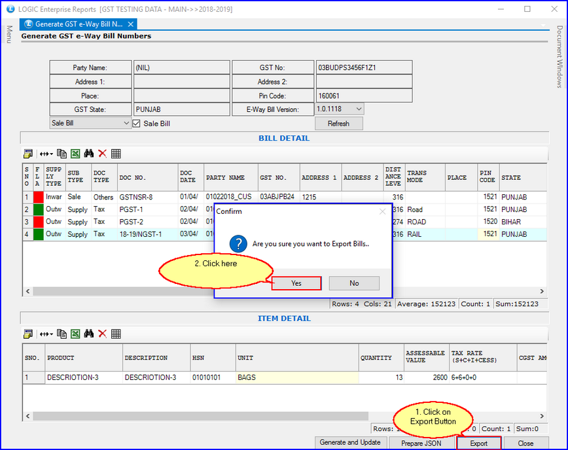Uncheck the Sale Bill checkbox
The image size is (568, 450).
137,123
